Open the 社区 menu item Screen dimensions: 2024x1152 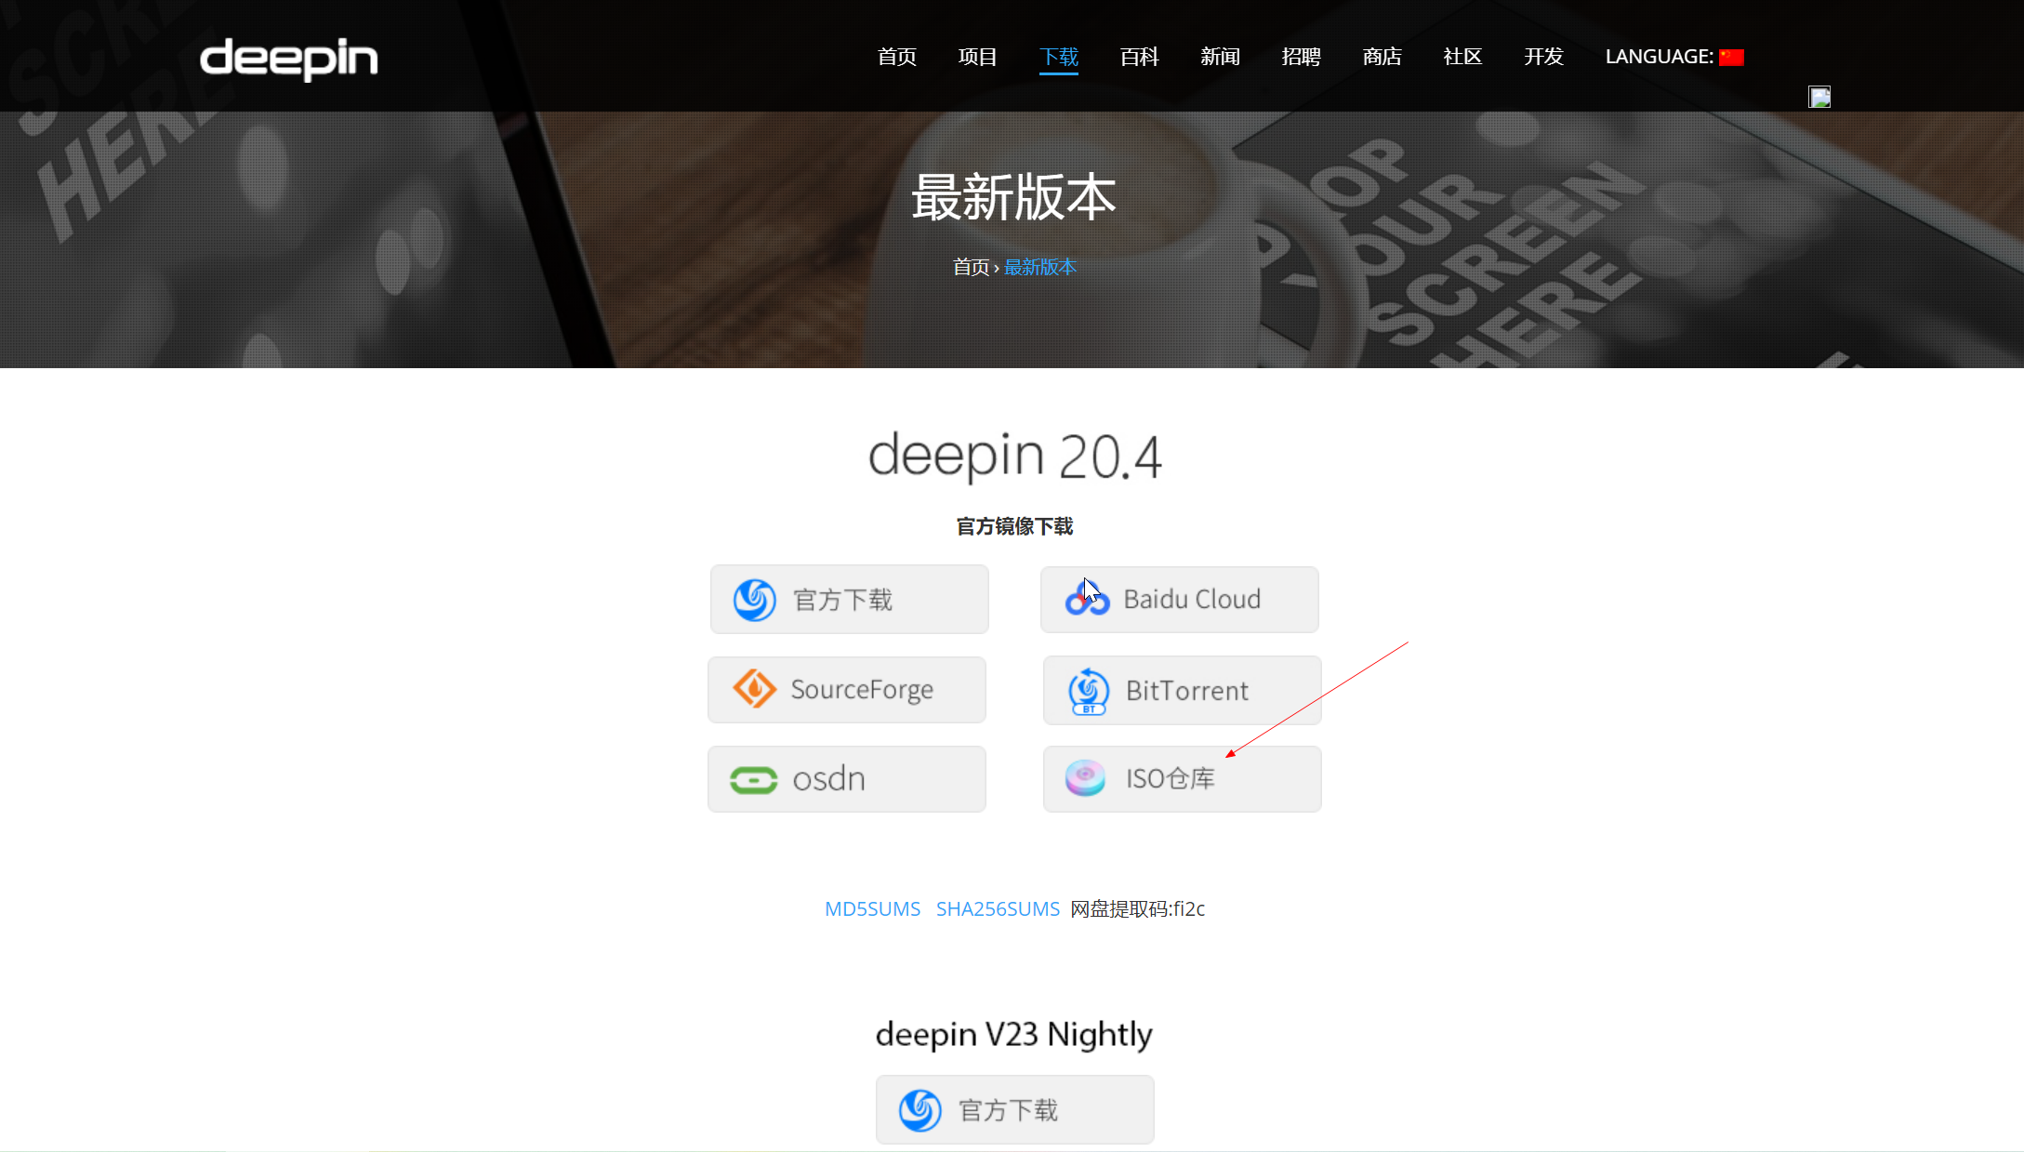pos(1462,57)
